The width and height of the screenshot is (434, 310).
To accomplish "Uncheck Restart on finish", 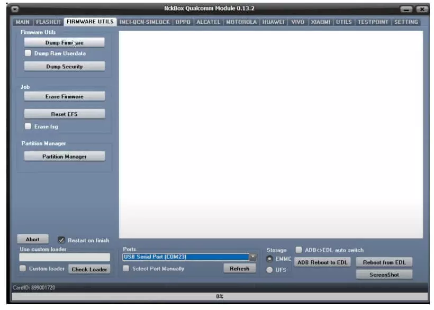I will point(61,240).
